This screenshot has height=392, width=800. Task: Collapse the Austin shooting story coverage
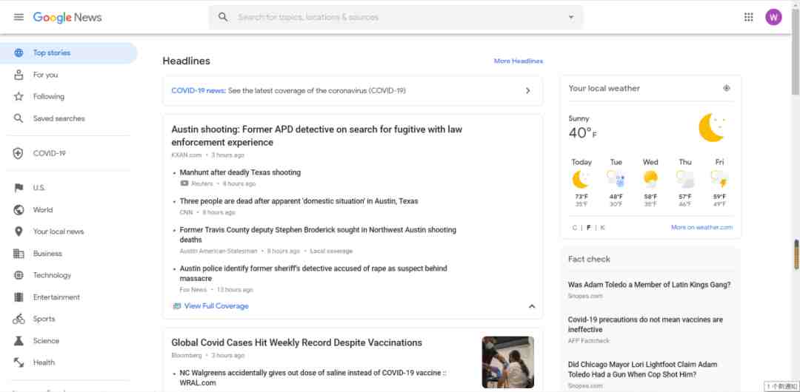pos(531,306)
